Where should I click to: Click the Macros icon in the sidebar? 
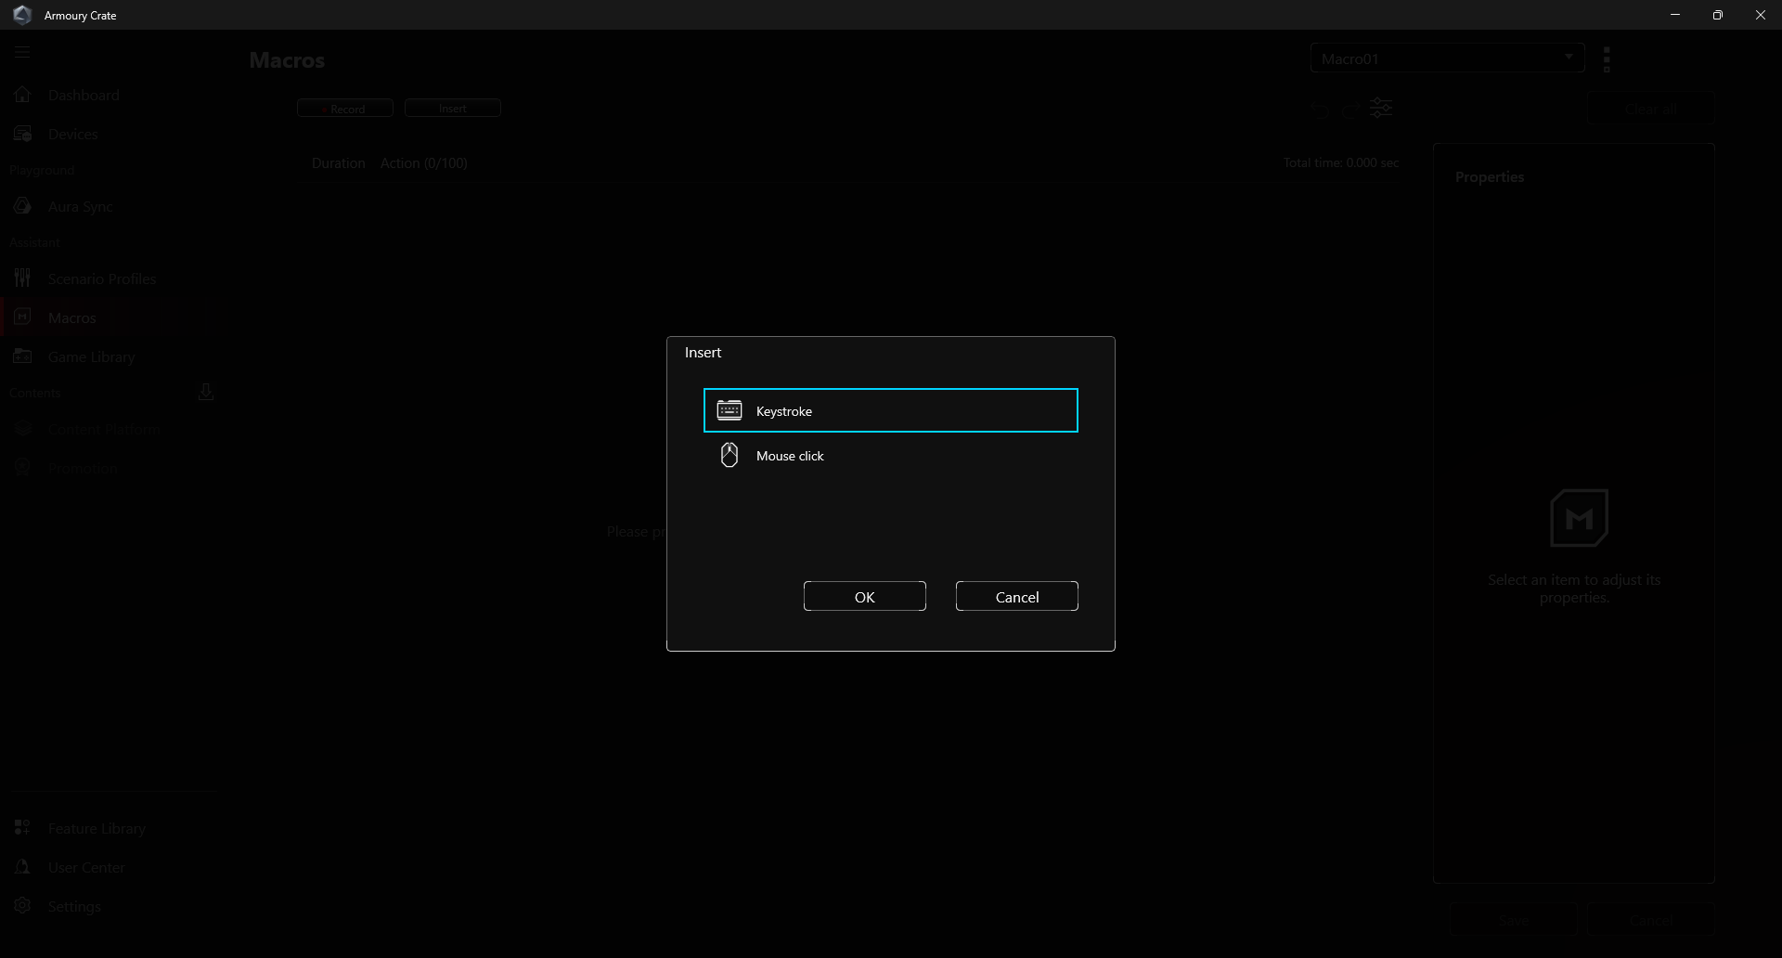[x=23, y=317]
